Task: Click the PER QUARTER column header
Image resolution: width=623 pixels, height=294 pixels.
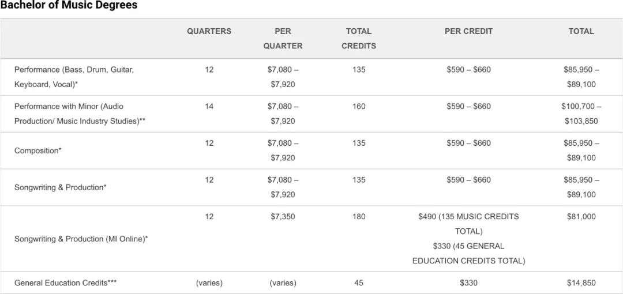Action: pyautogui.click(x=283, y=38)
